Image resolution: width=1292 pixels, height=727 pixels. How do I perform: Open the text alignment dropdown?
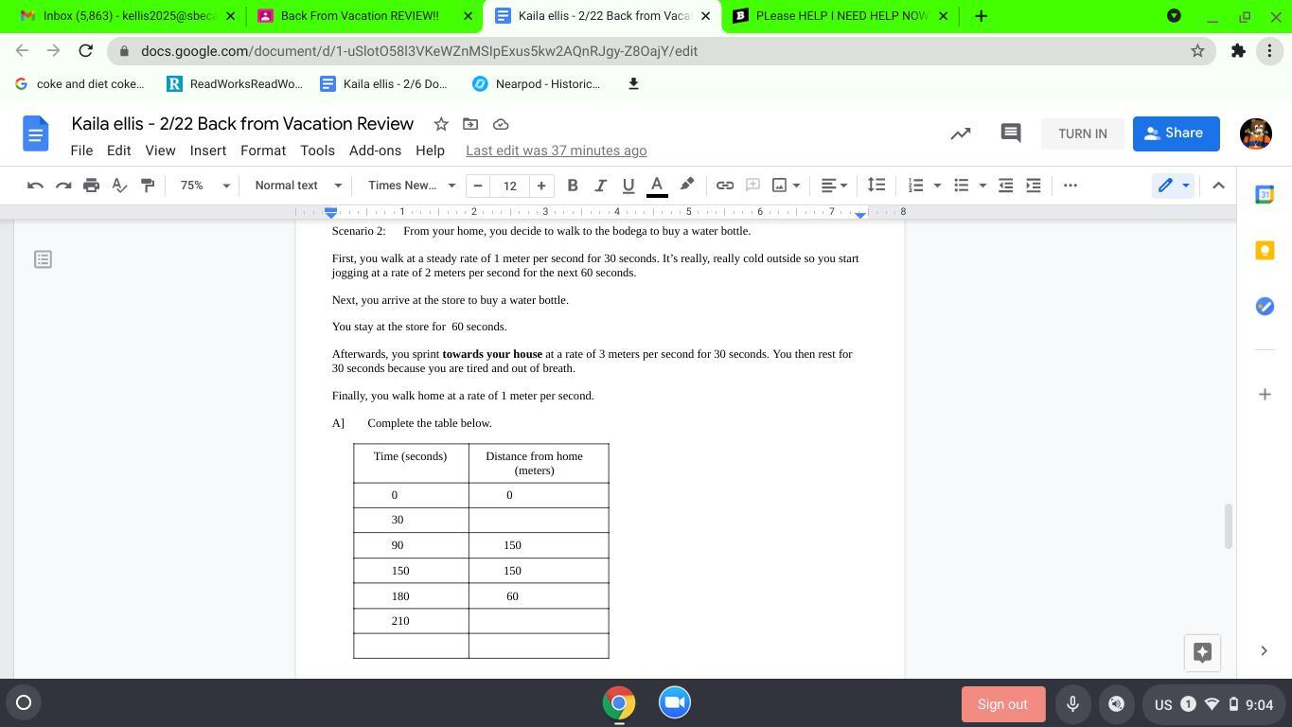(x=834, y=186)
